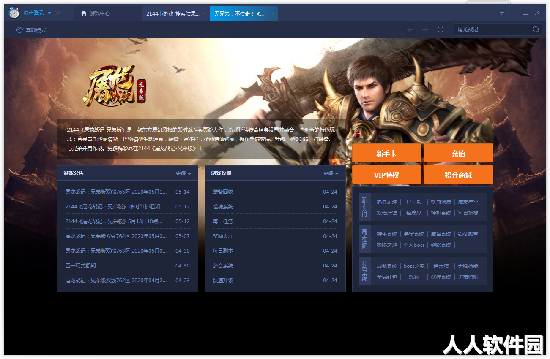Open the 点击登录 login dropdown arrow
The width and height of the screenshot is (550, 359).
tap(49, 13)
